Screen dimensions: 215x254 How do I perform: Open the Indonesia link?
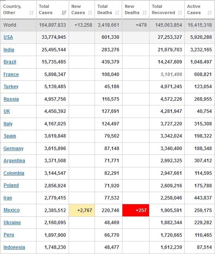click(x=14, y=247)
